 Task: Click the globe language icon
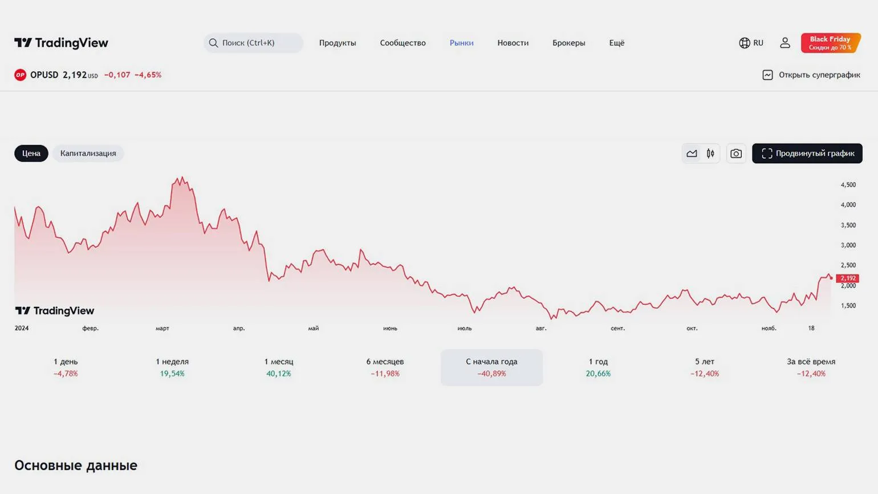[x=744, y=43]
